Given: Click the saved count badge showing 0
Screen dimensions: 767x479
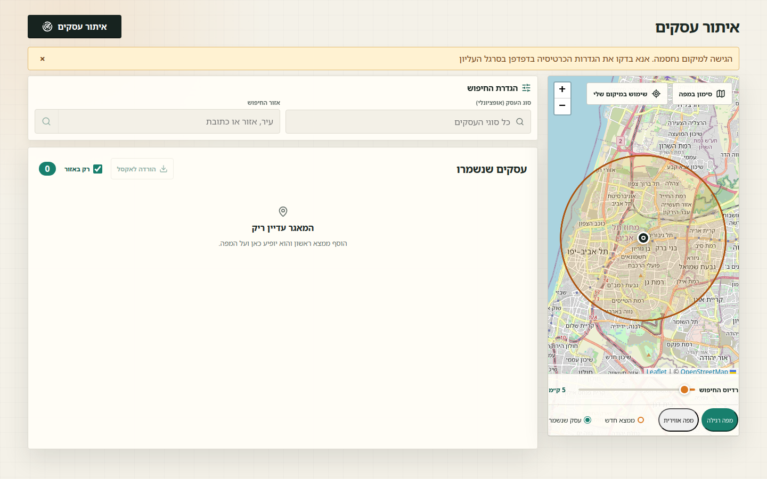Looking at the screenshot, I should tap(47, 169).
